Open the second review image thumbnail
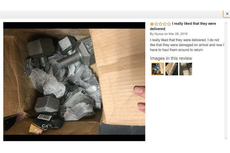Screen dimensions: 230x153 [x=172, y=69]
